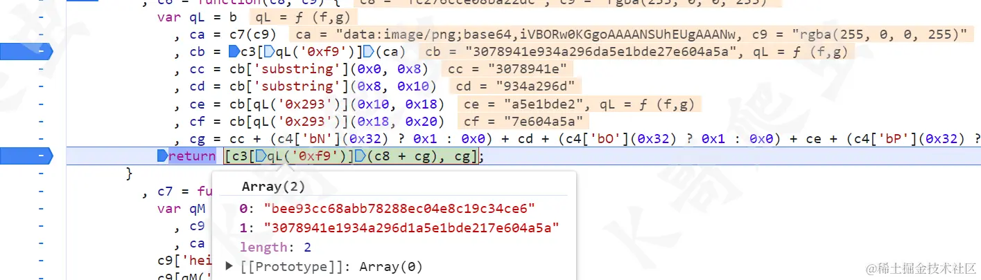This screenshot has width=981, height=280.
Task: Toggle inline marker before qL('0xf9') on return line
Action: [x=261, y=156]
